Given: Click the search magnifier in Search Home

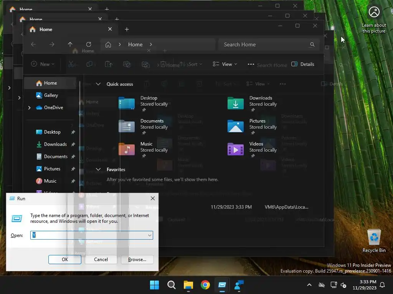Looking at the screenshot, I should coord(312,44).
